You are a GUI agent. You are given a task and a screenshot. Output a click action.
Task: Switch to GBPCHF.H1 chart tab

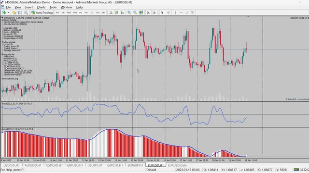pos(115,165)
